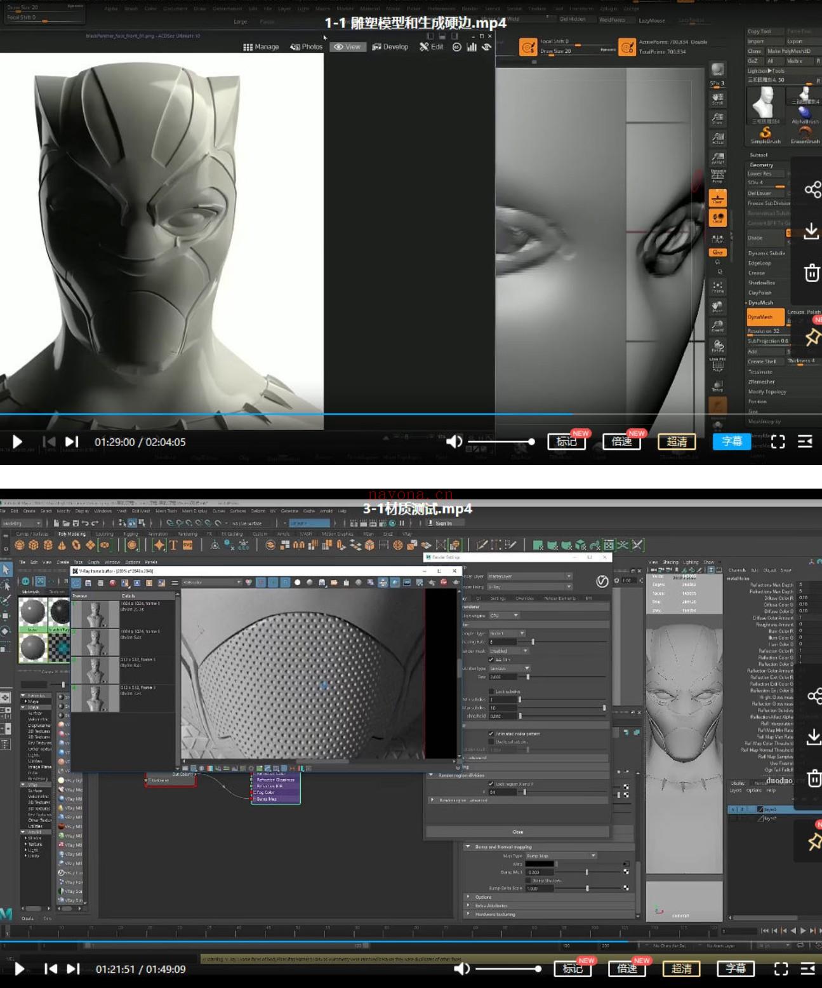Open engine CPU dropdown

coord(504,615)
